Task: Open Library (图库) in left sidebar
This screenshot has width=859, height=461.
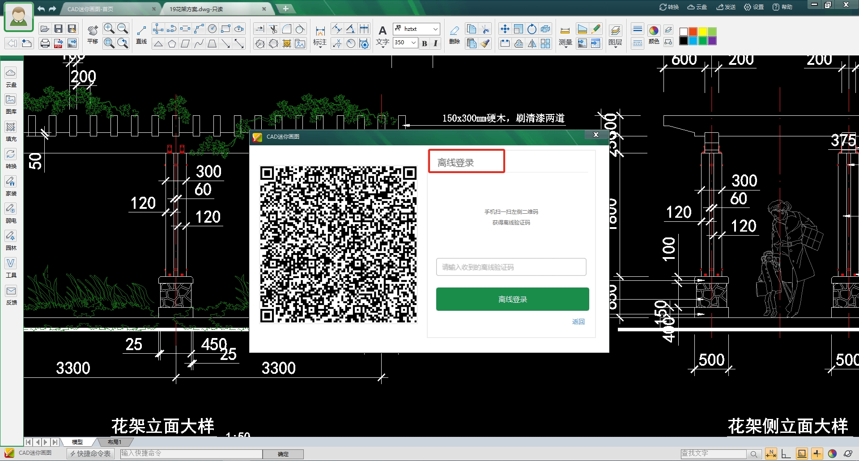Action: 11,104
